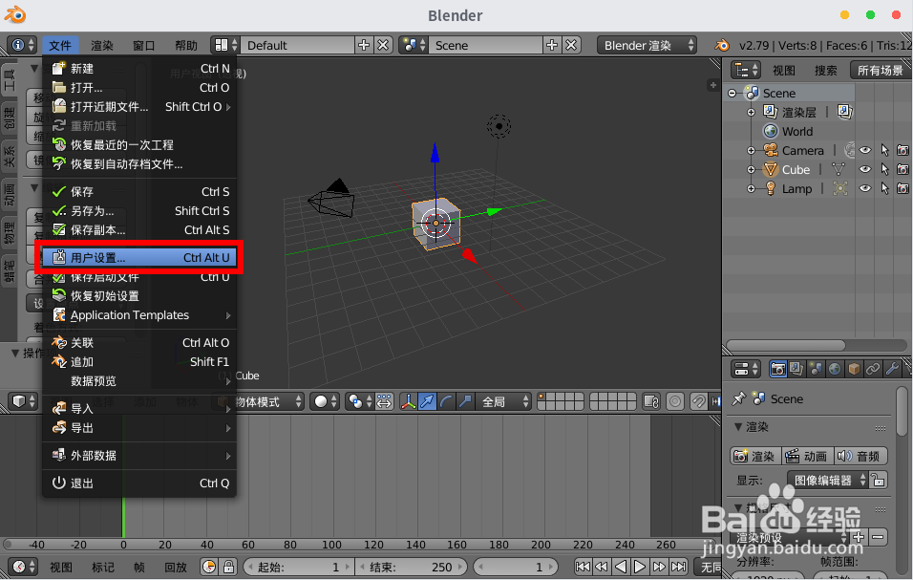Click outliner editor type icon

[x=746, y=71]
